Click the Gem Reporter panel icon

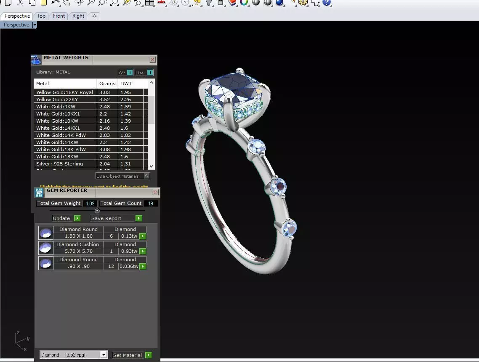pyautogui.click(x=39, y=193)
